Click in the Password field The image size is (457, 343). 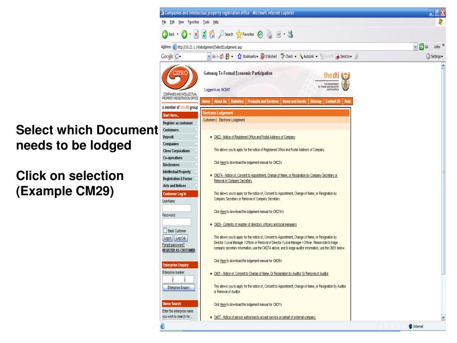(177, 222)
